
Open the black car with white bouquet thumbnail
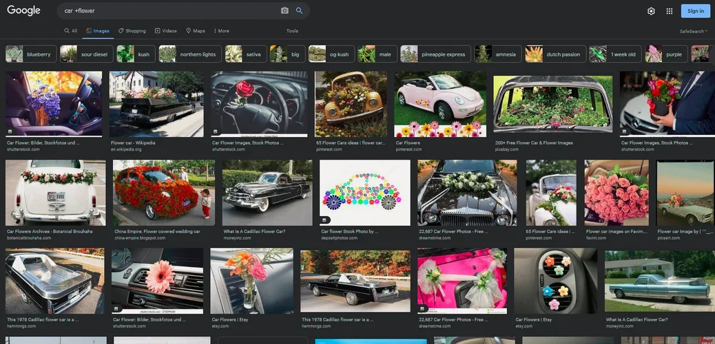tap(468, 193)
